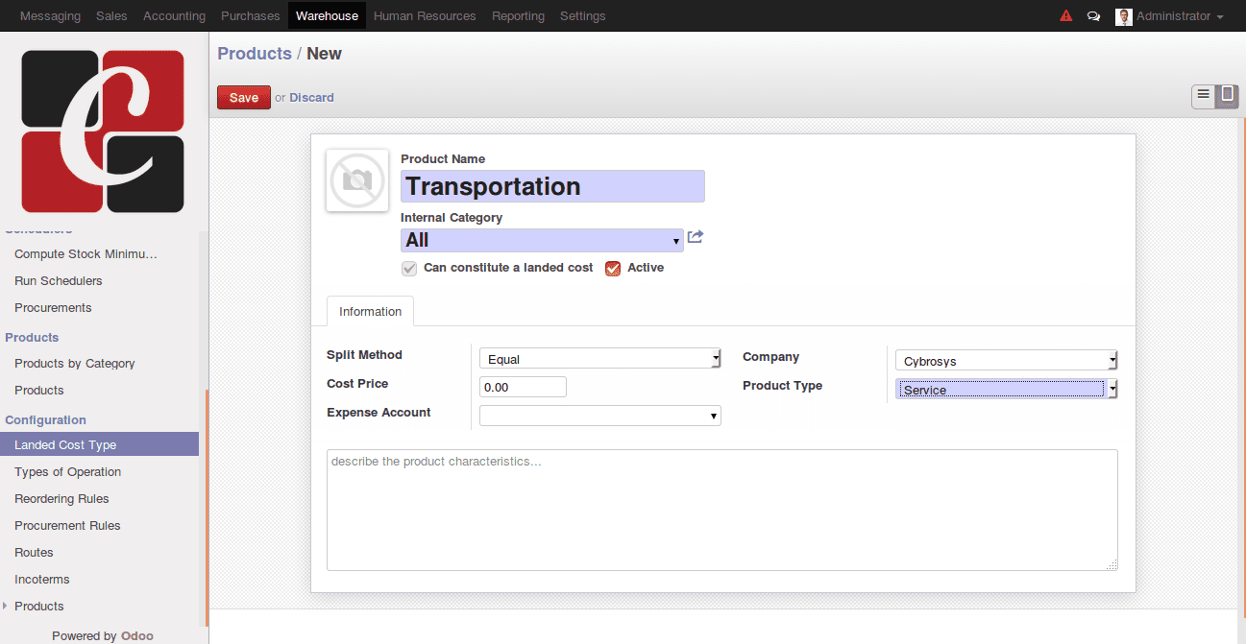Open the Company dropdown
1246x644 pixels.
coord(1007,361)
